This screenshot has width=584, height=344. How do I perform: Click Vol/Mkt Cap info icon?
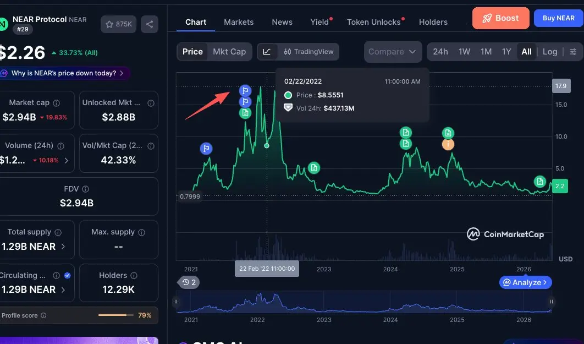click(151, 146)
